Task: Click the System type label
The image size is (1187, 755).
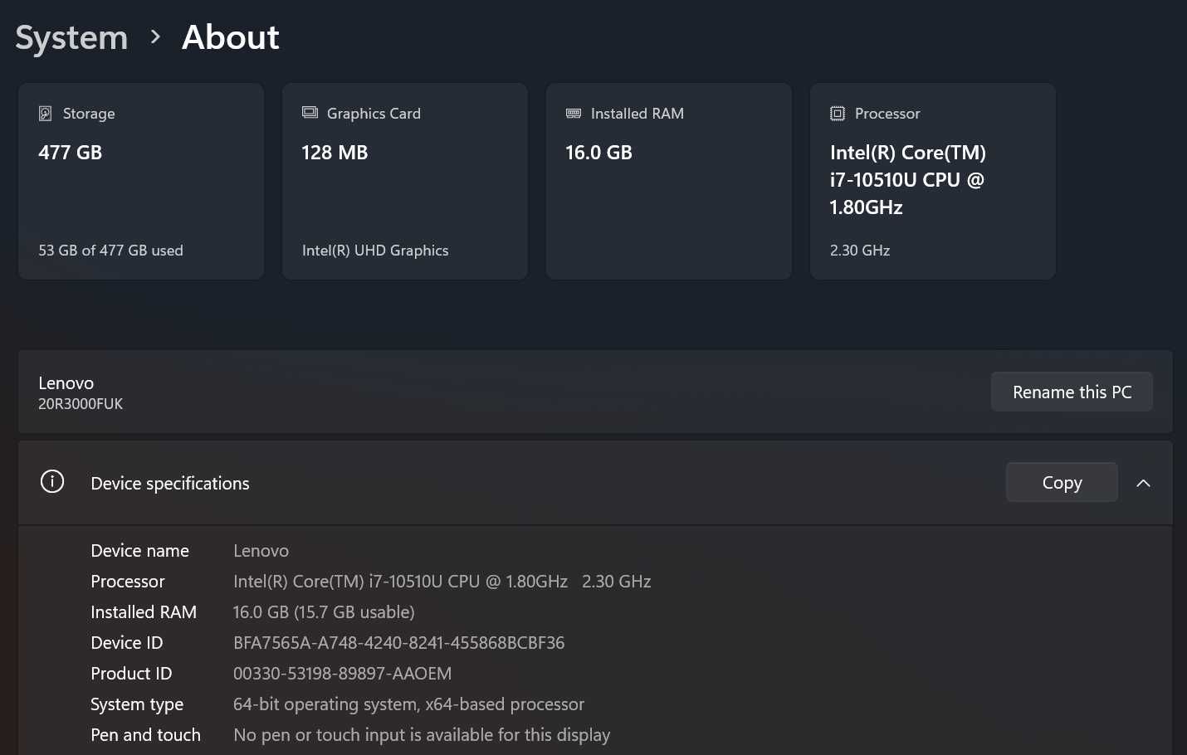Action: tap(137, 704)
